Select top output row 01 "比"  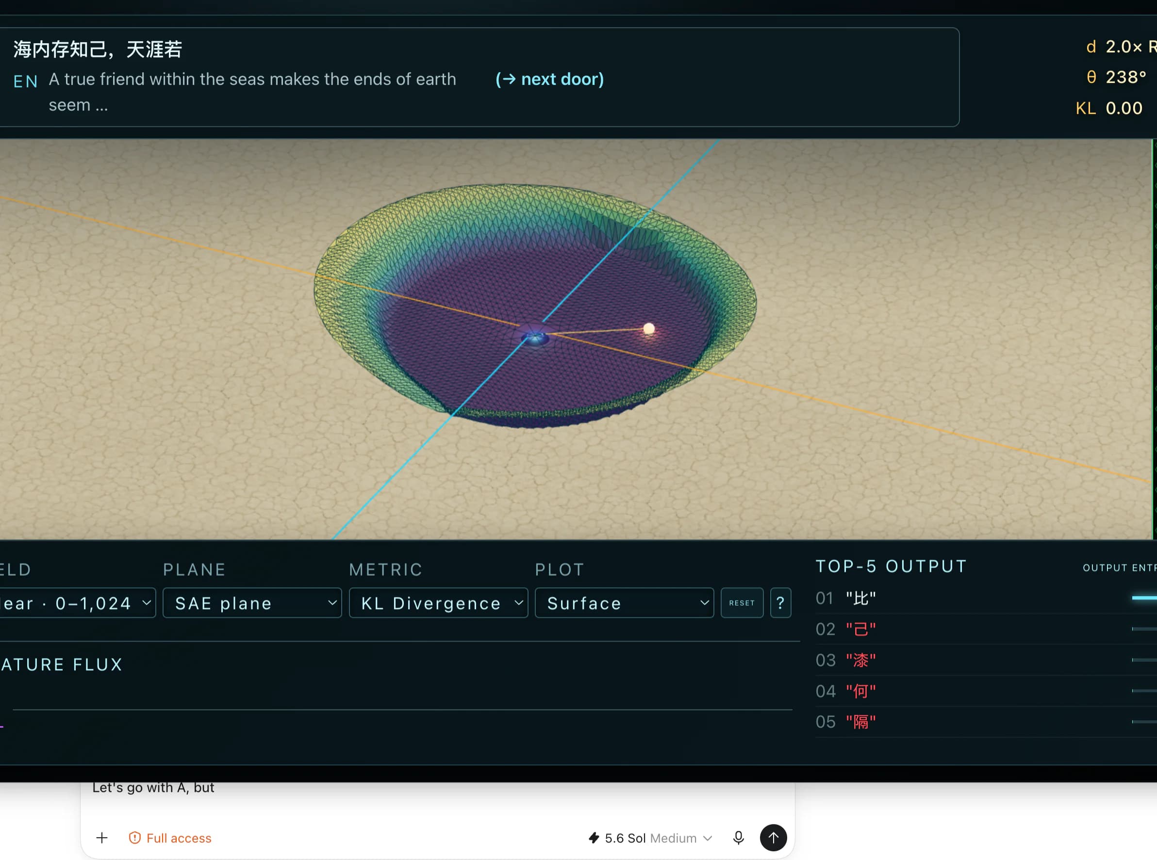click(986, 598)
